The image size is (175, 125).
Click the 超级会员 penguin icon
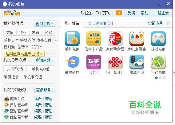[x=6, y=99]
